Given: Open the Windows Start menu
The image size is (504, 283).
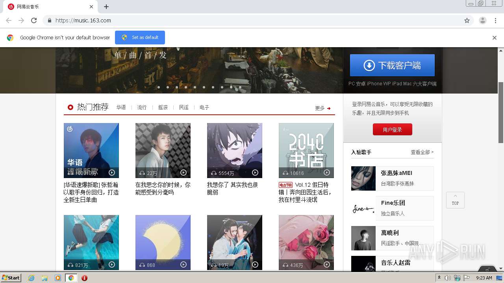Looking at the screenshot, I should click(x=11, y=277).
